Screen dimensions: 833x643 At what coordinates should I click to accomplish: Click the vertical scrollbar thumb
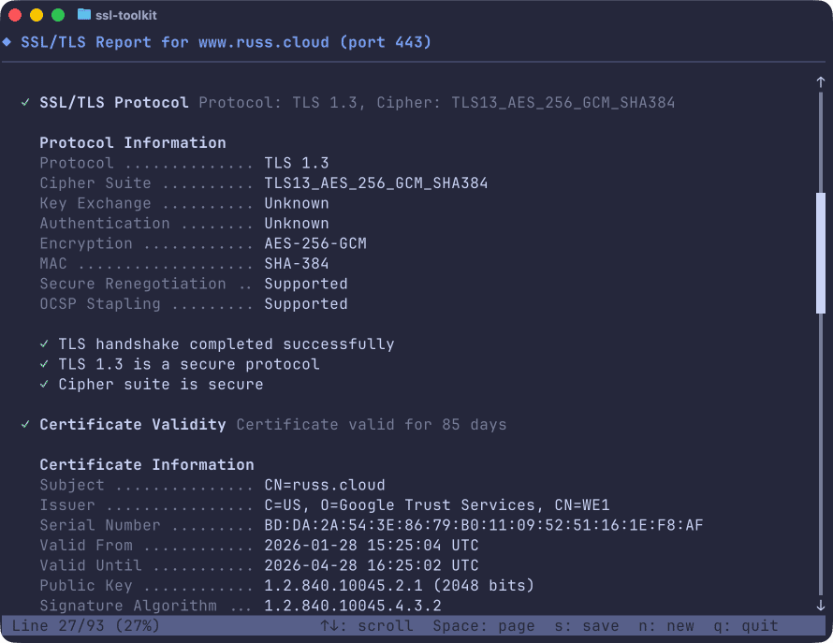[x=821, y=253]
